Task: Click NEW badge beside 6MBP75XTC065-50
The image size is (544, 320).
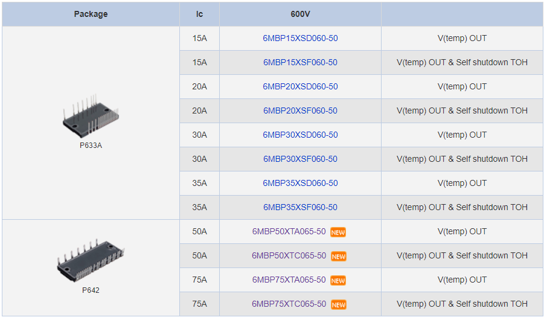Action: pyautogui.click(x=338, y=305)
